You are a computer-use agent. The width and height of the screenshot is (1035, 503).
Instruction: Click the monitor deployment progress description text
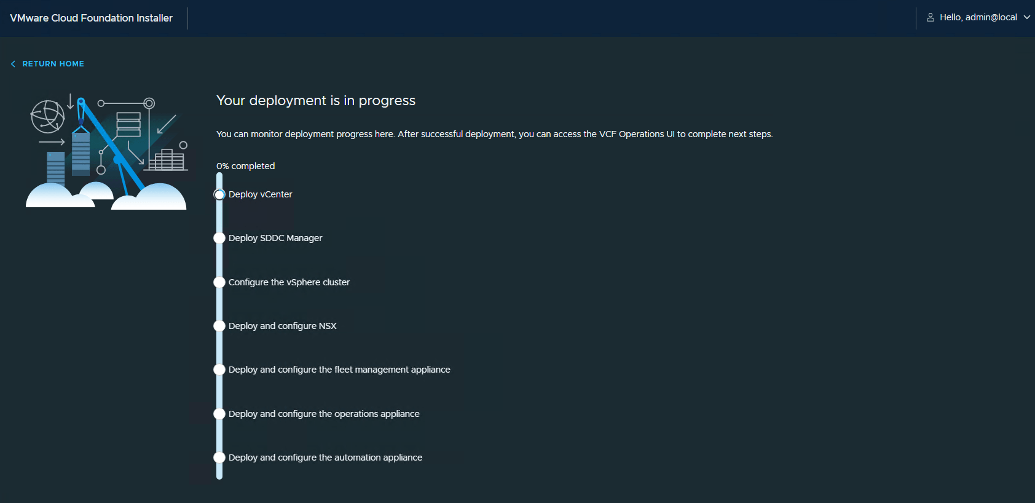pos(494,134)
